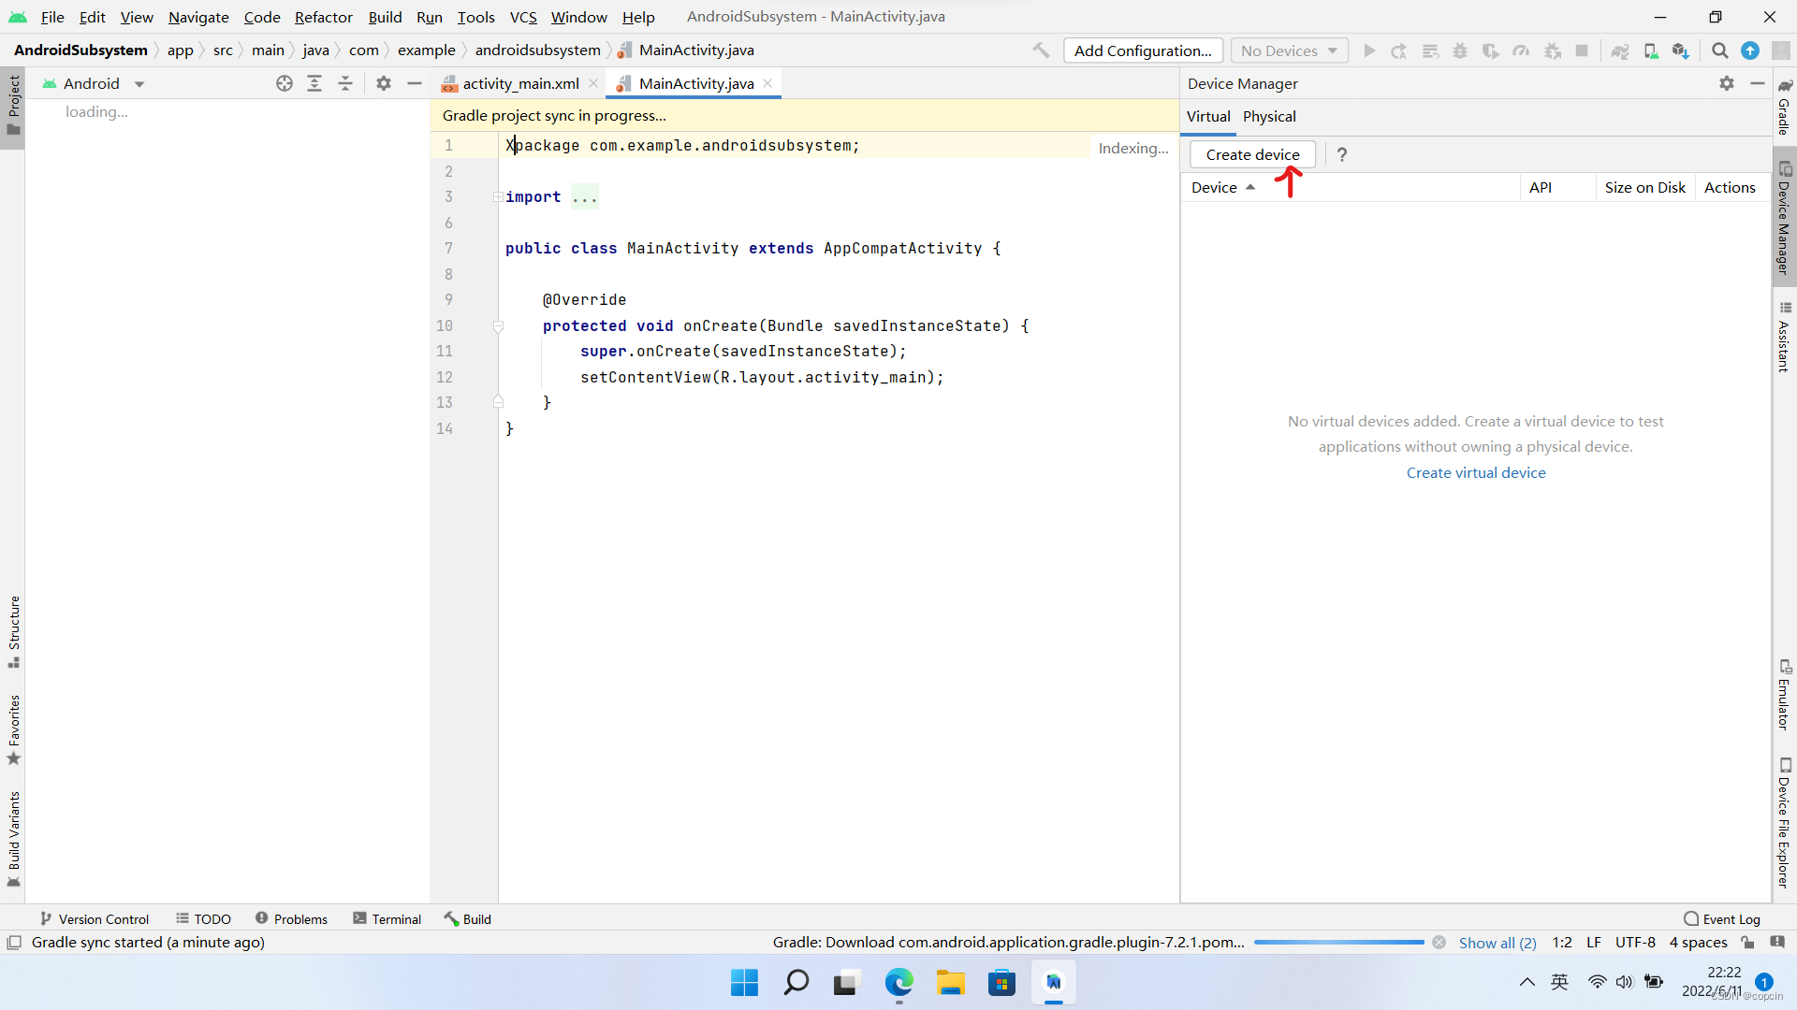Open the File menu
The image size is (1797, 1010).
(52, 17)
